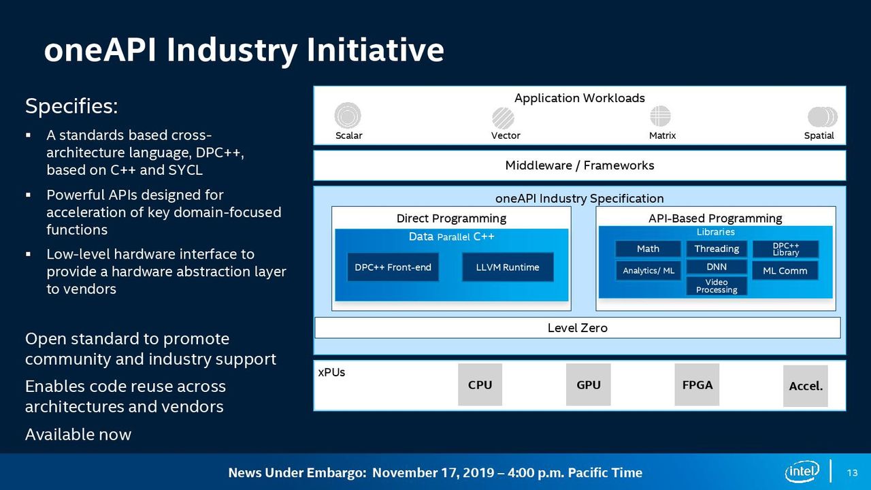The image size is (871, 490).
Task: Click the Threading library box
Action: (717, 249)
